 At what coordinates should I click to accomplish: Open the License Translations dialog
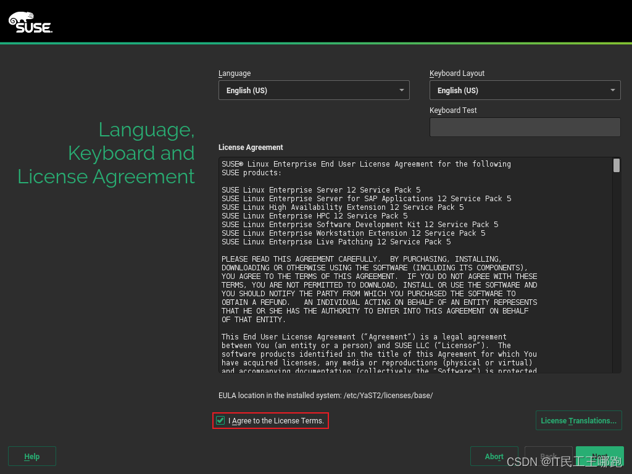pos(578,420)
